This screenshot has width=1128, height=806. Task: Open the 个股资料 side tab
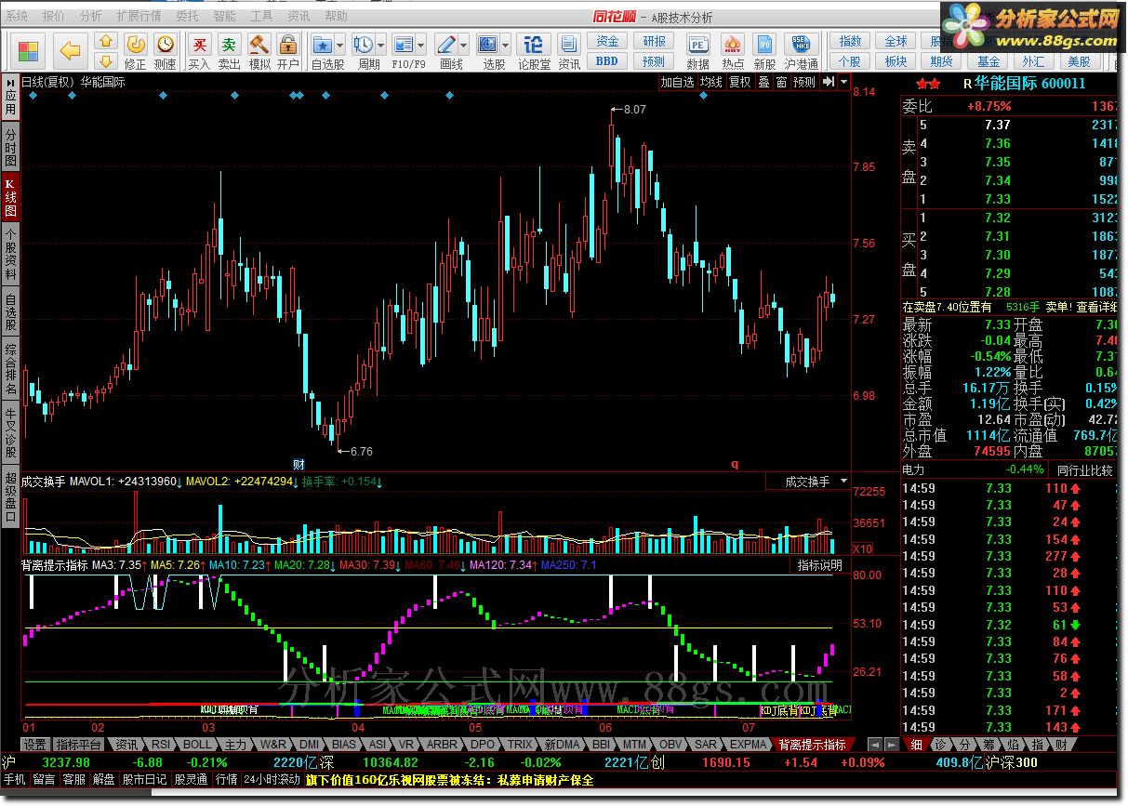point(10,254)
